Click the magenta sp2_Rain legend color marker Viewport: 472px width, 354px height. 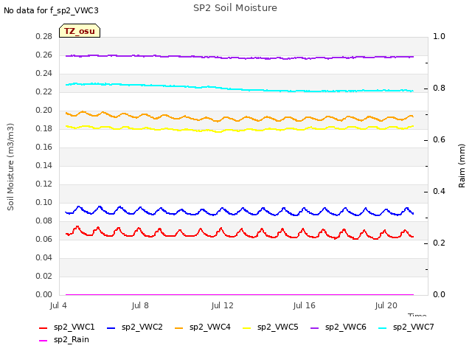[44, 341]
